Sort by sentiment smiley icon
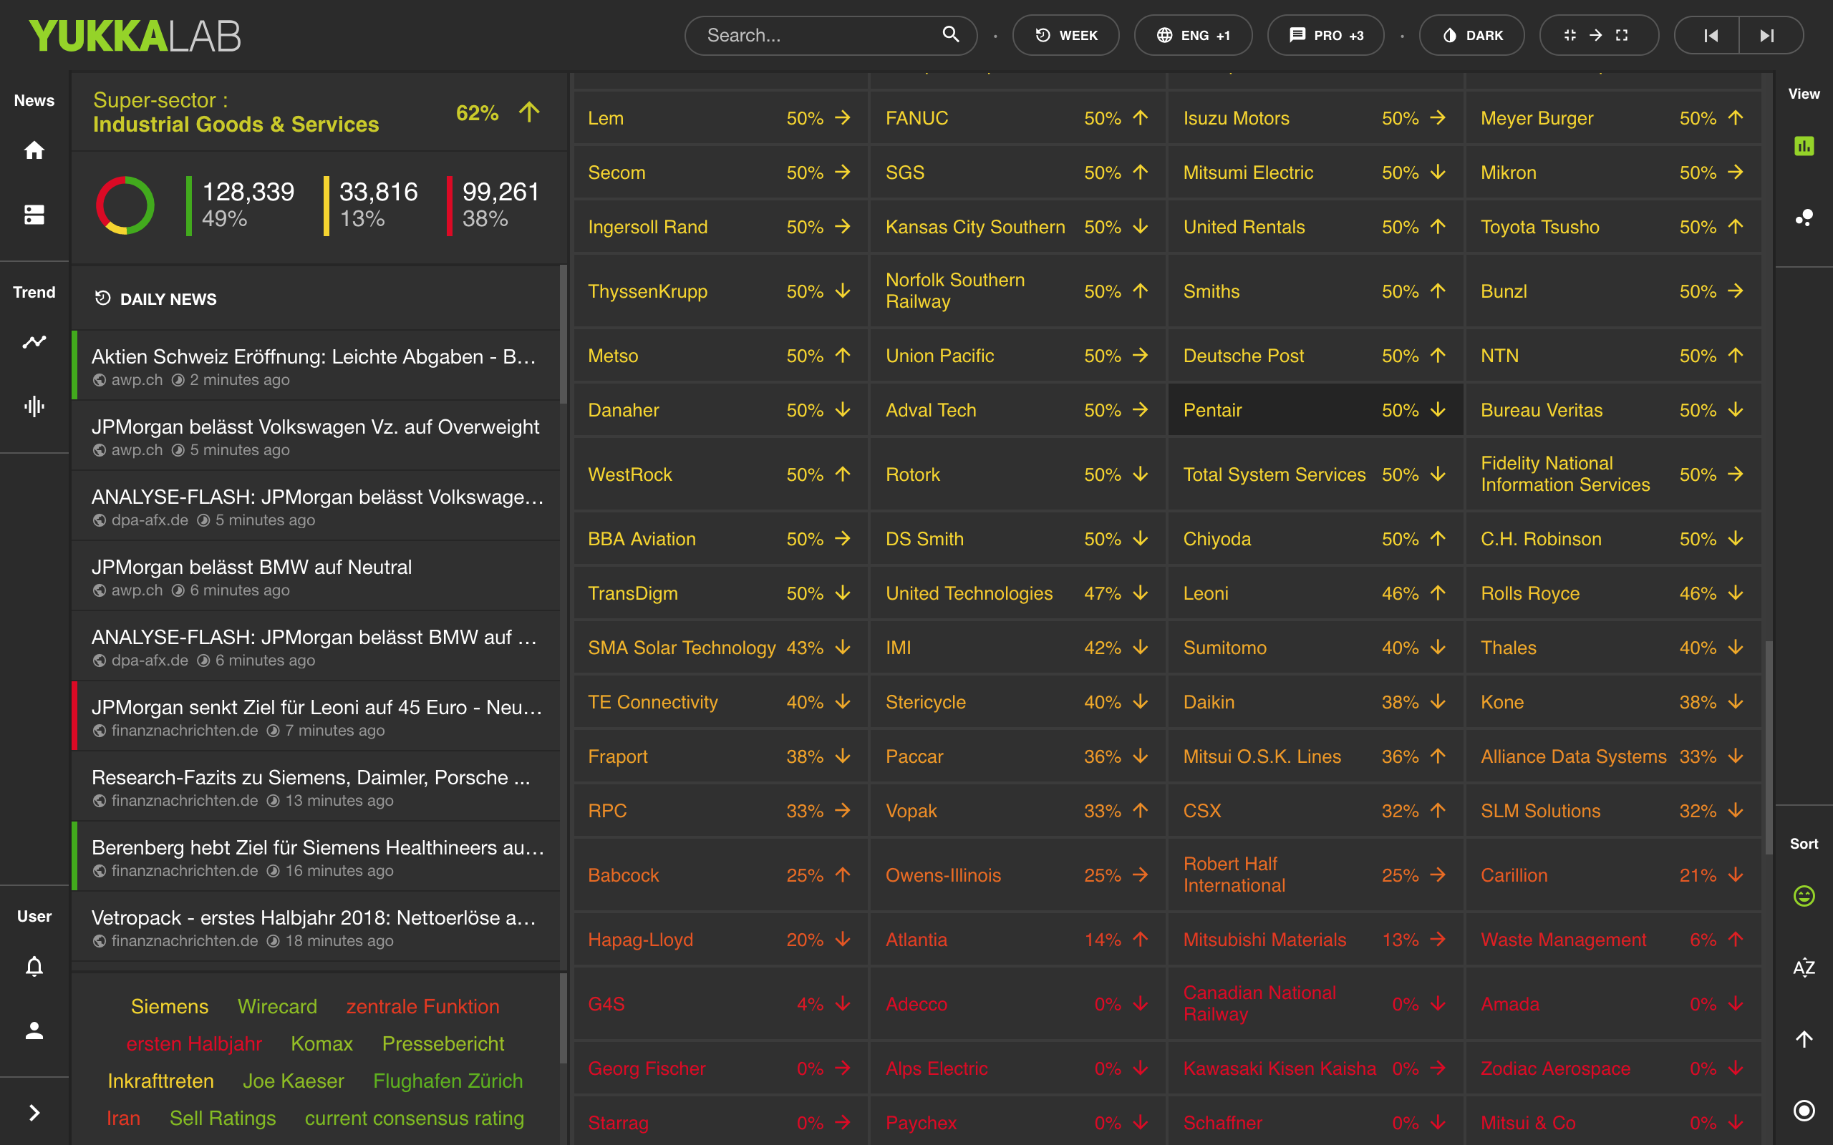This screenshot has width=1833, height=1145. [x=1804, y=896]
